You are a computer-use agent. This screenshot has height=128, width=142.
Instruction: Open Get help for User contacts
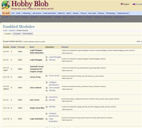pyautogui.click(x=52, y=91)
